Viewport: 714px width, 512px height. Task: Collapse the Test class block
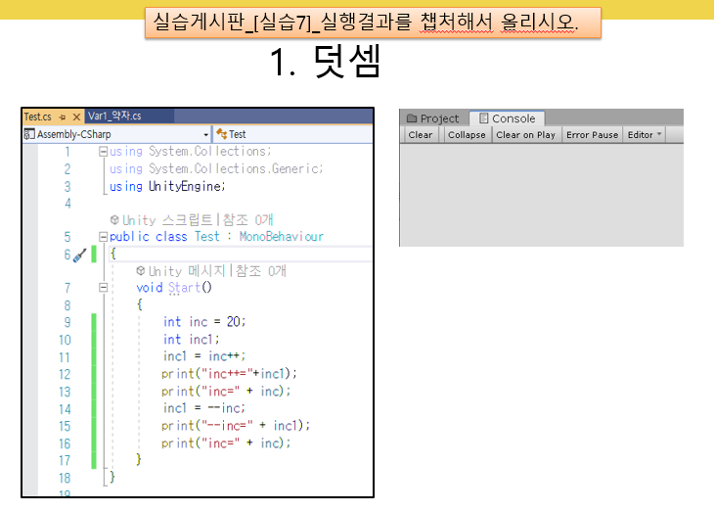[103, 237]
